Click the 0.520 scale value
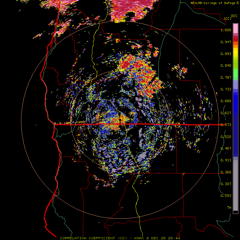This screenshot has height=240, width=240. [226, 137]
